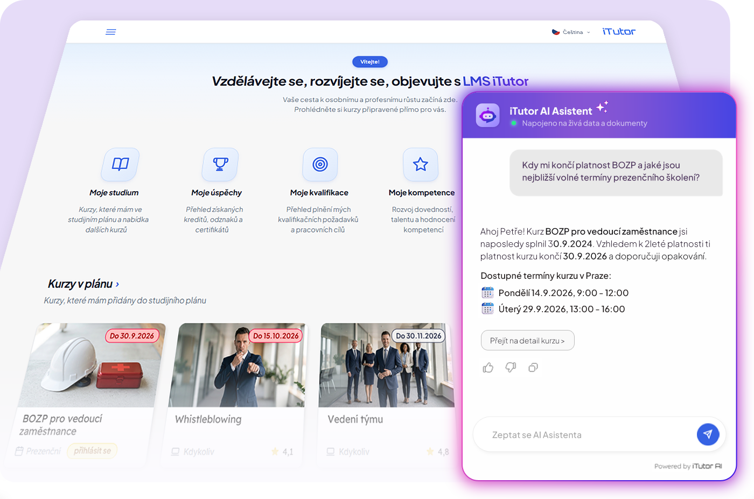Screen dimensions: 754x499
Task: Click the Whistleblowing 4,1 rating star
Action: (275, 452)
